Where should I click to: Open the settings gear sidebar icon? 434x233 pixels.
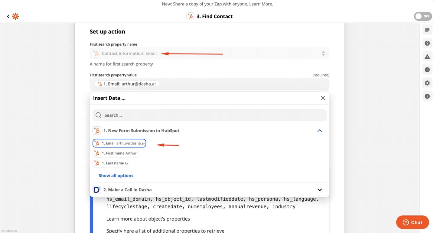tap(427, 83)
